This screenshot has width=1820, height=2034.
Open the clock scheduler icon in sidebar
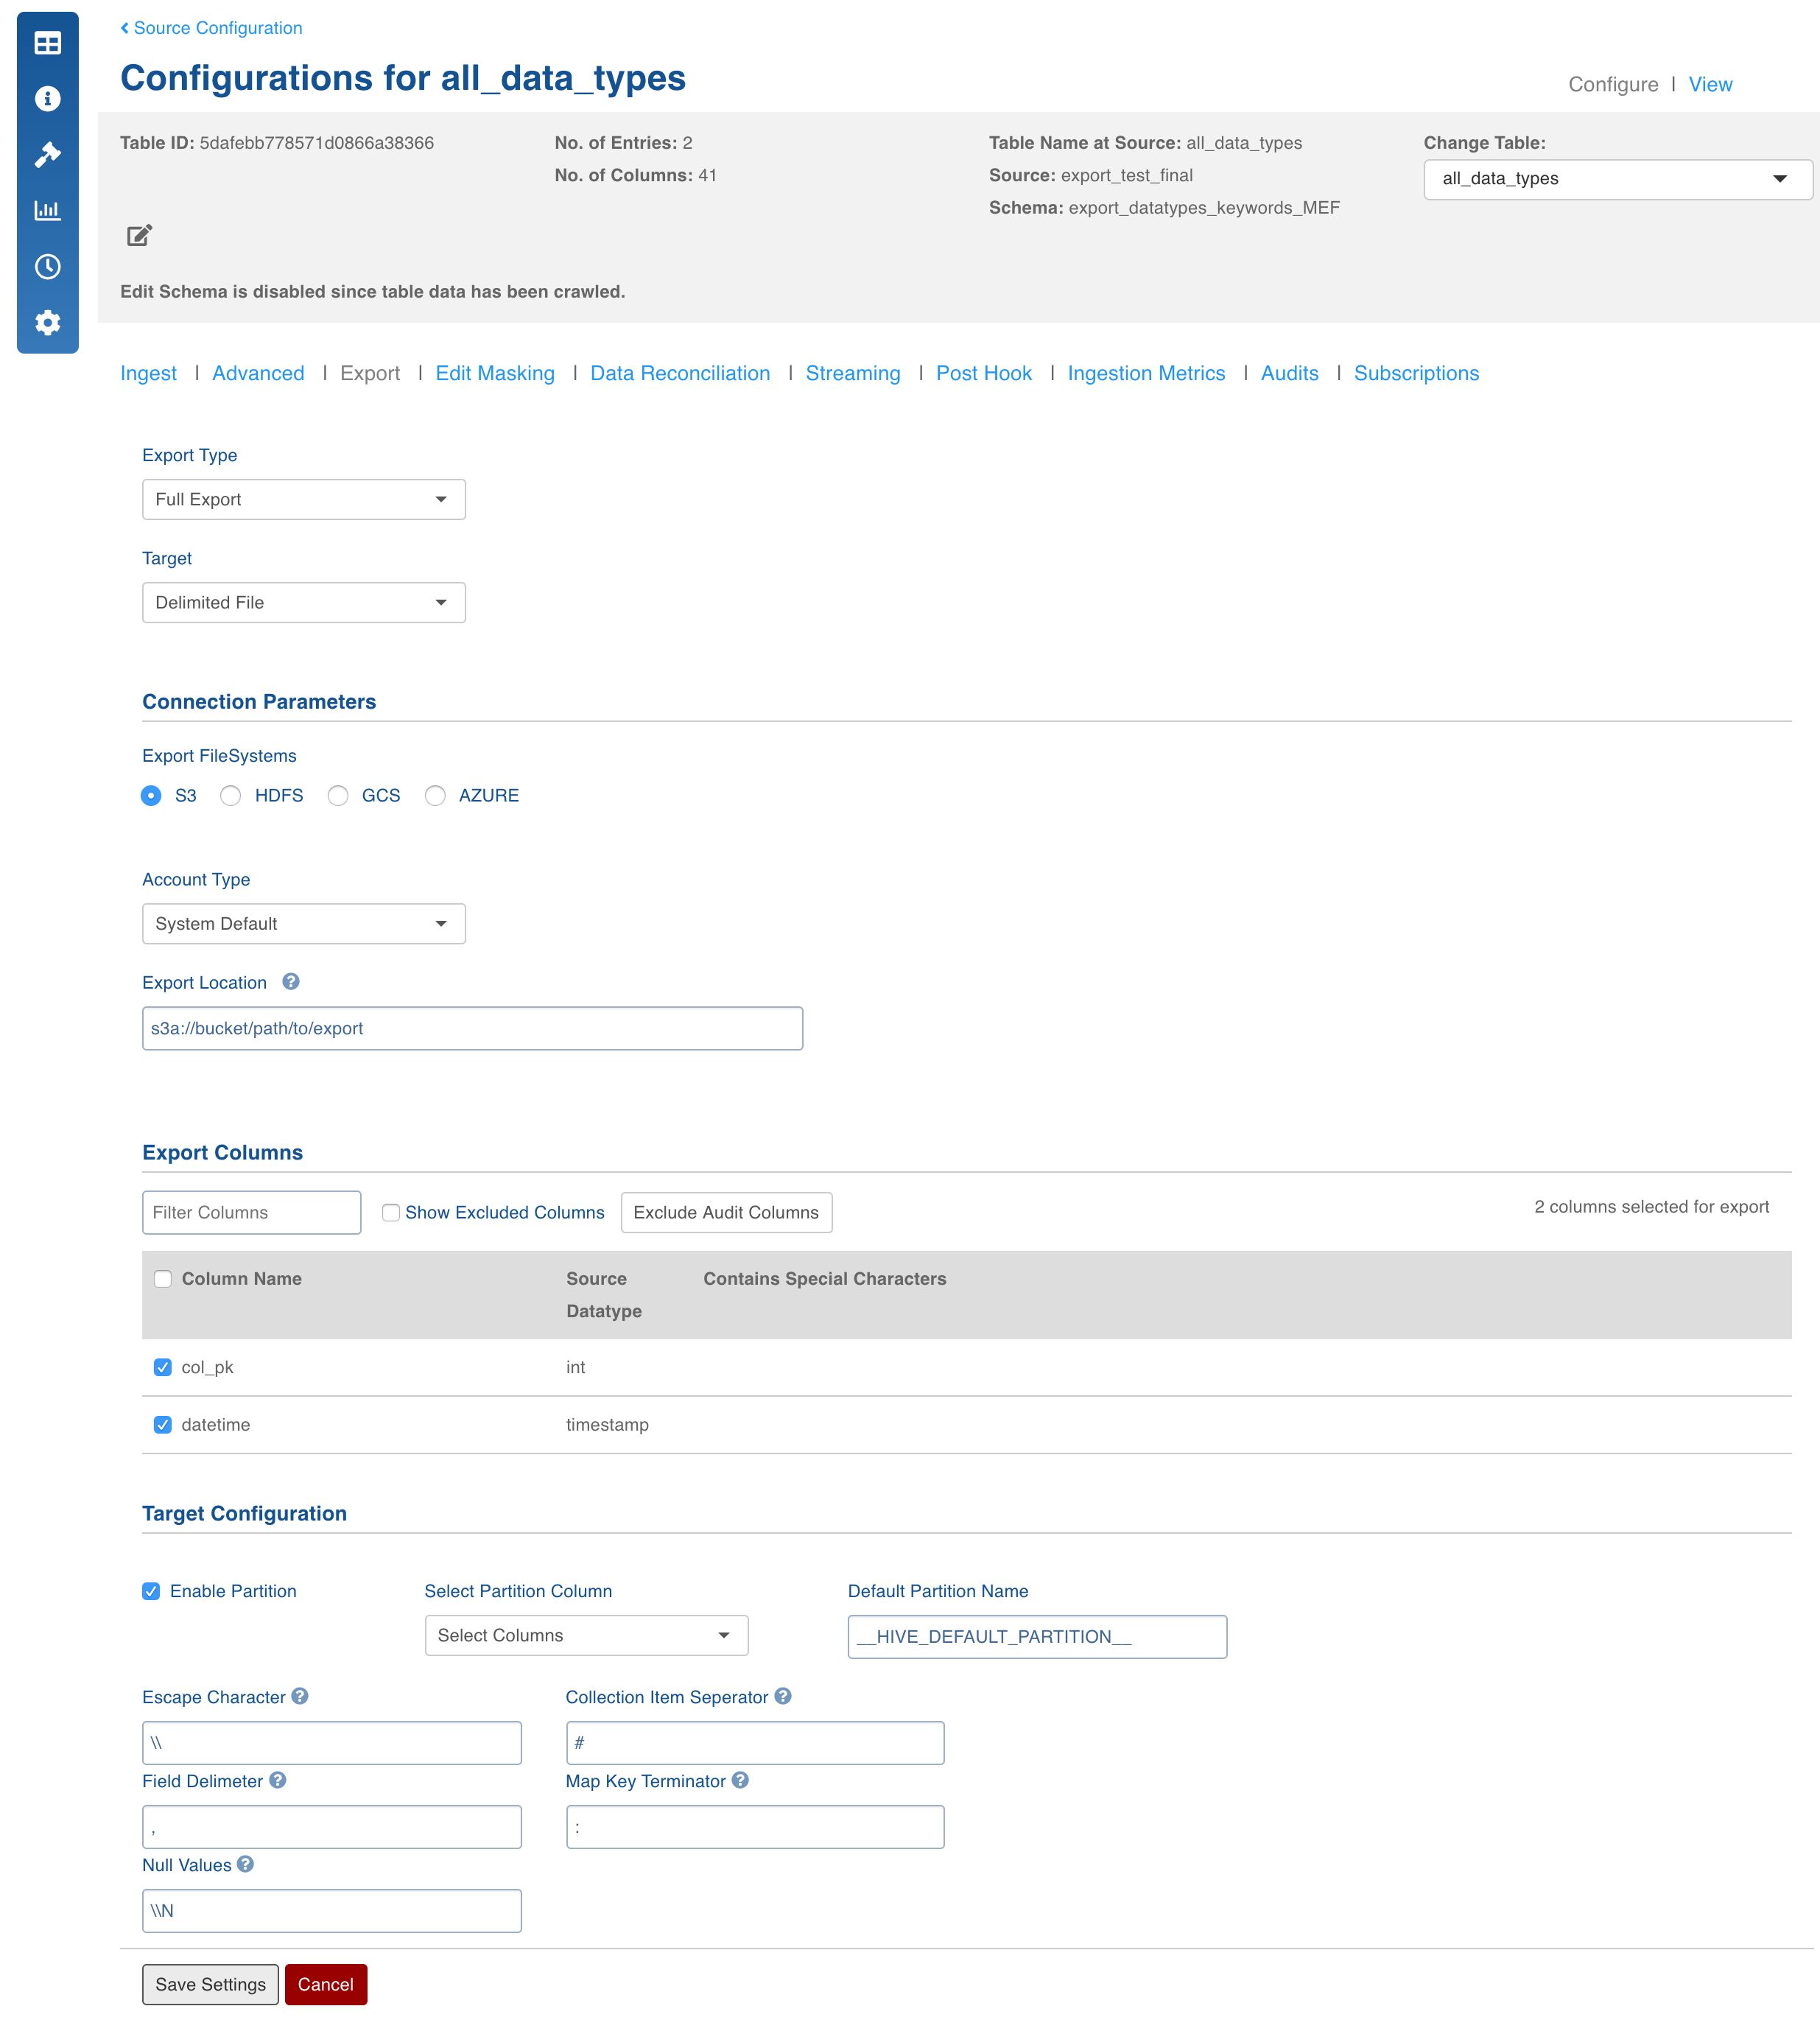pyautogui.click(x=47, y=267)
